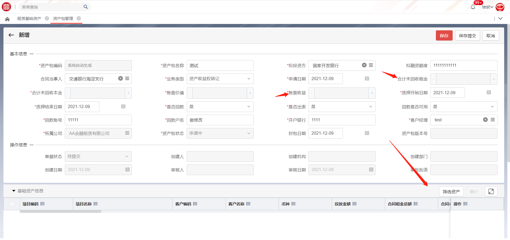This screenshot has height=240, width=510.
Task: Open the 投放金额 column menu icon
Action: click(x=355, y=204)
